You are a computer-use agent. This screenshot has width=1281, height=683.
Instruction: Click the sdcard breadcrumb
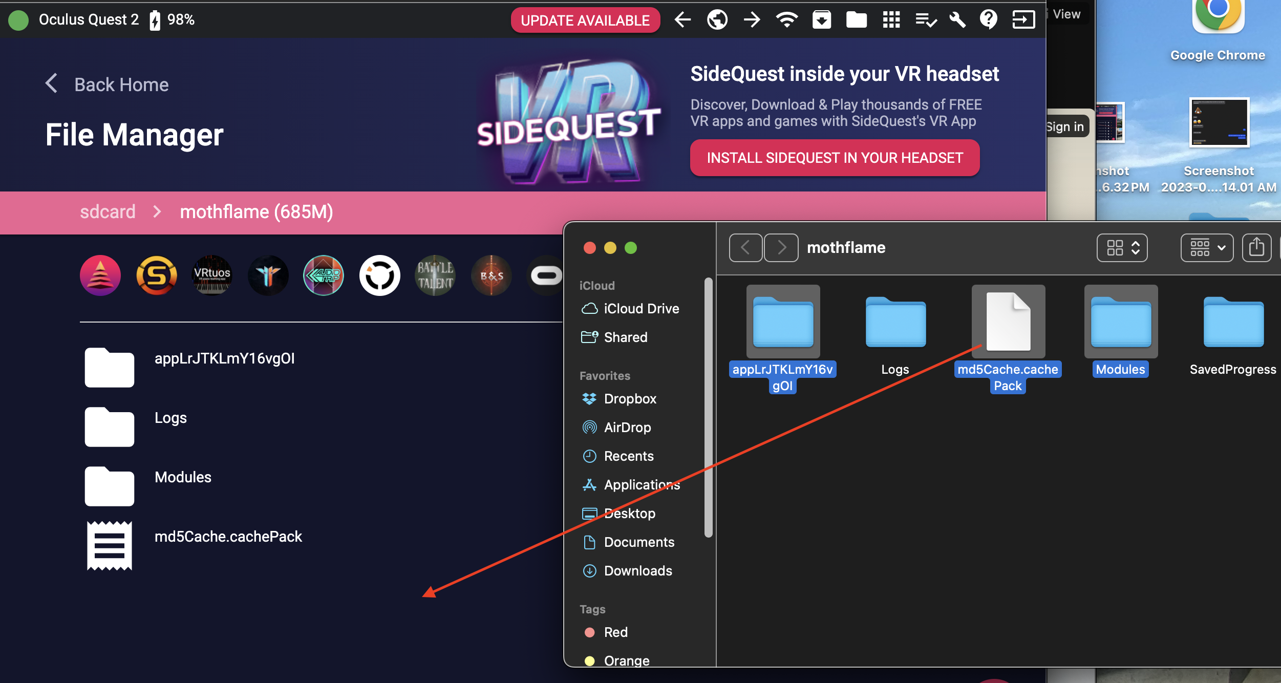coord(108,212)
